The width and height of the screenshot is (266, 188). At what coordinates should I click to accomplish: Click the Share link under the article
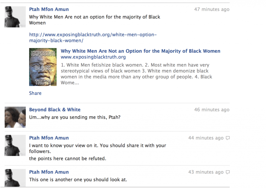[x=35, y=93]
